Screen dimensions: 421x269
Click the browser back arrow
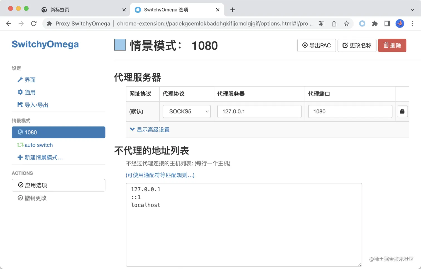pyautogui.click(x=9, y=24)
